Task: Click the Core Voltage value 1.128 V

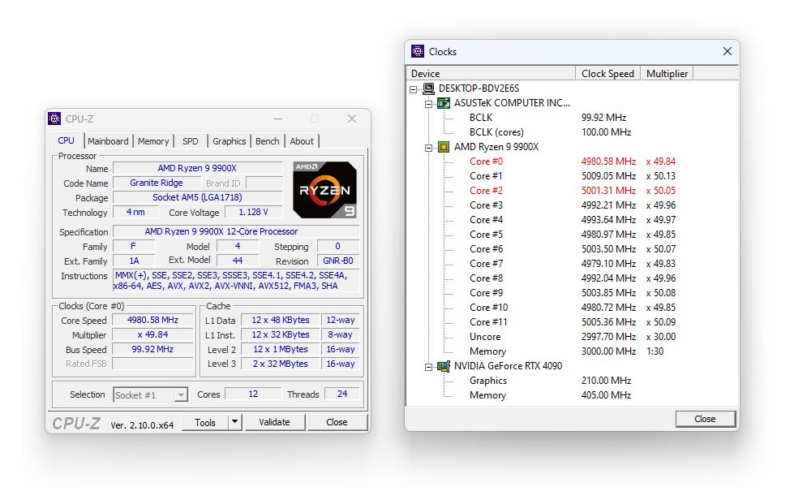Action: [x=253, y=212]
